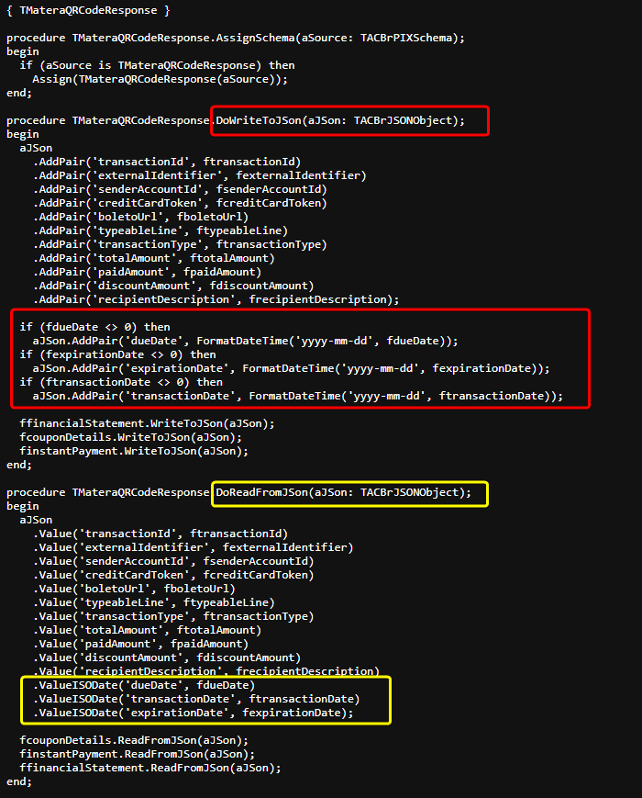
Task: Click 'finstantPayment.ReadFromJSon(aJSon);' line
Action: [x=138, y=754]
